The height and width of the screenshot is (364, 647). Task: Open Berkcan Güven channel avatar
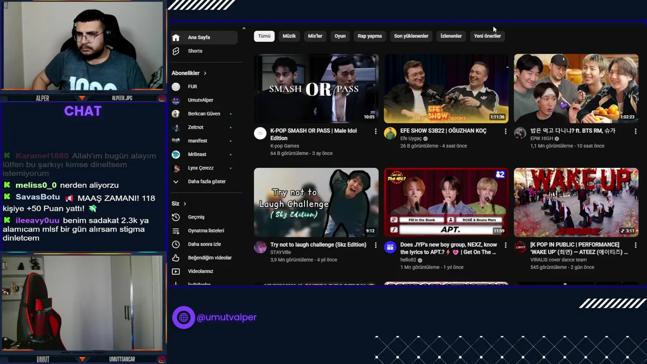[176, 114]
